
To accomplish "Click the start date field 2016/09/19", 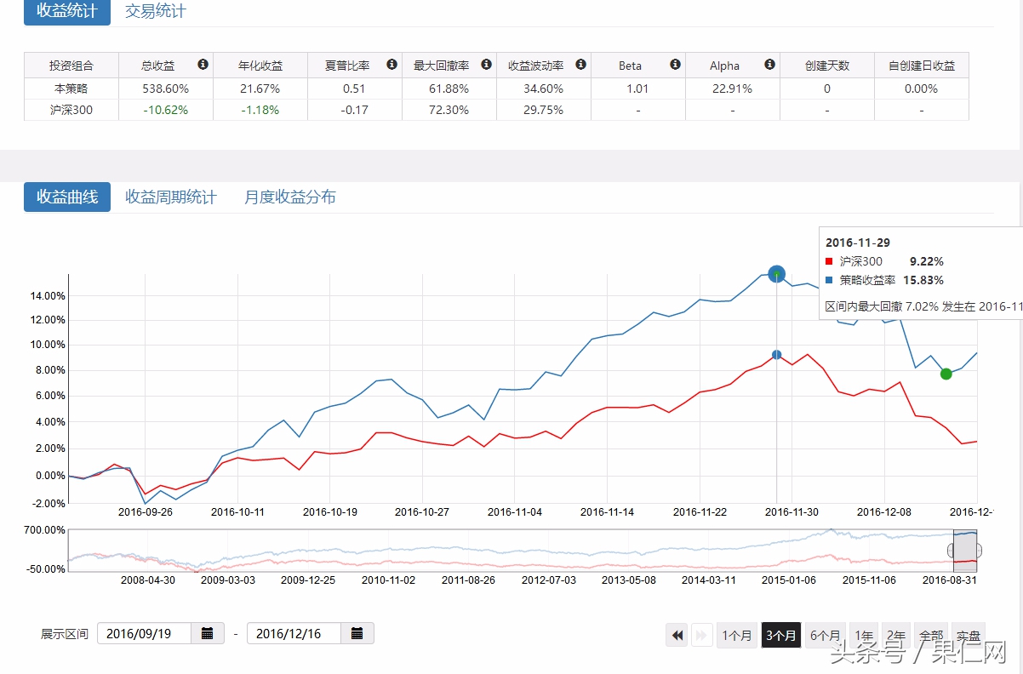I will 145,633.
